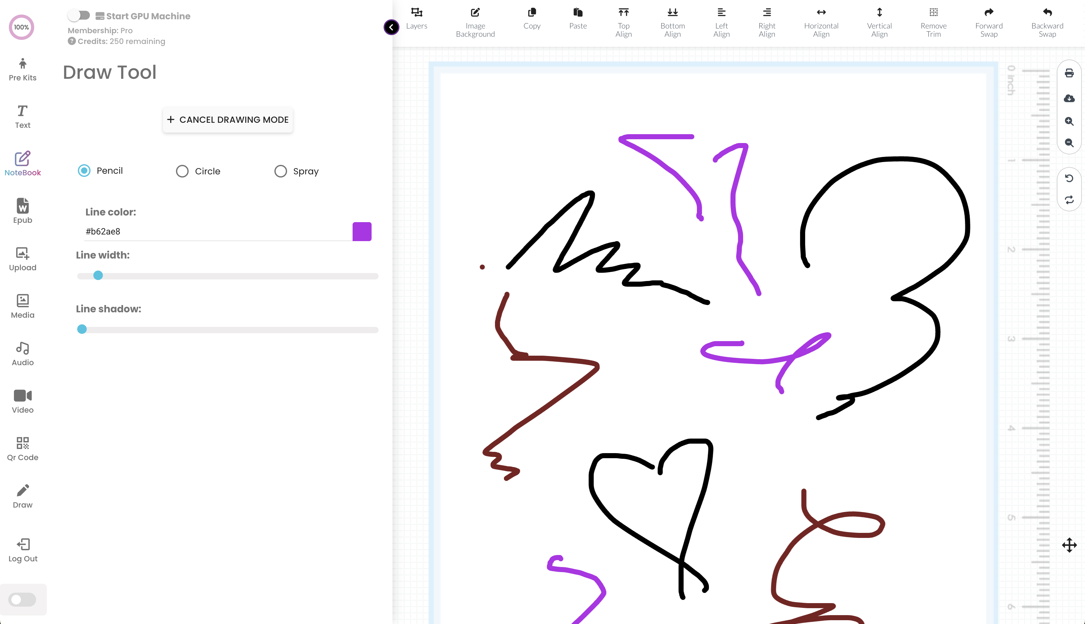Select the Pencil drawing mode
This screenshot has width=1085, height=624.
click(84, 171)
